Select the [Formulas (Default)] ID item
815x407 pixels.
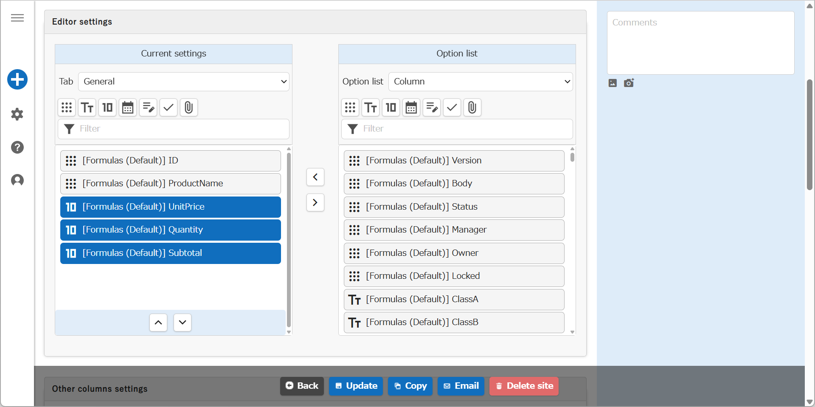[171, 161]
